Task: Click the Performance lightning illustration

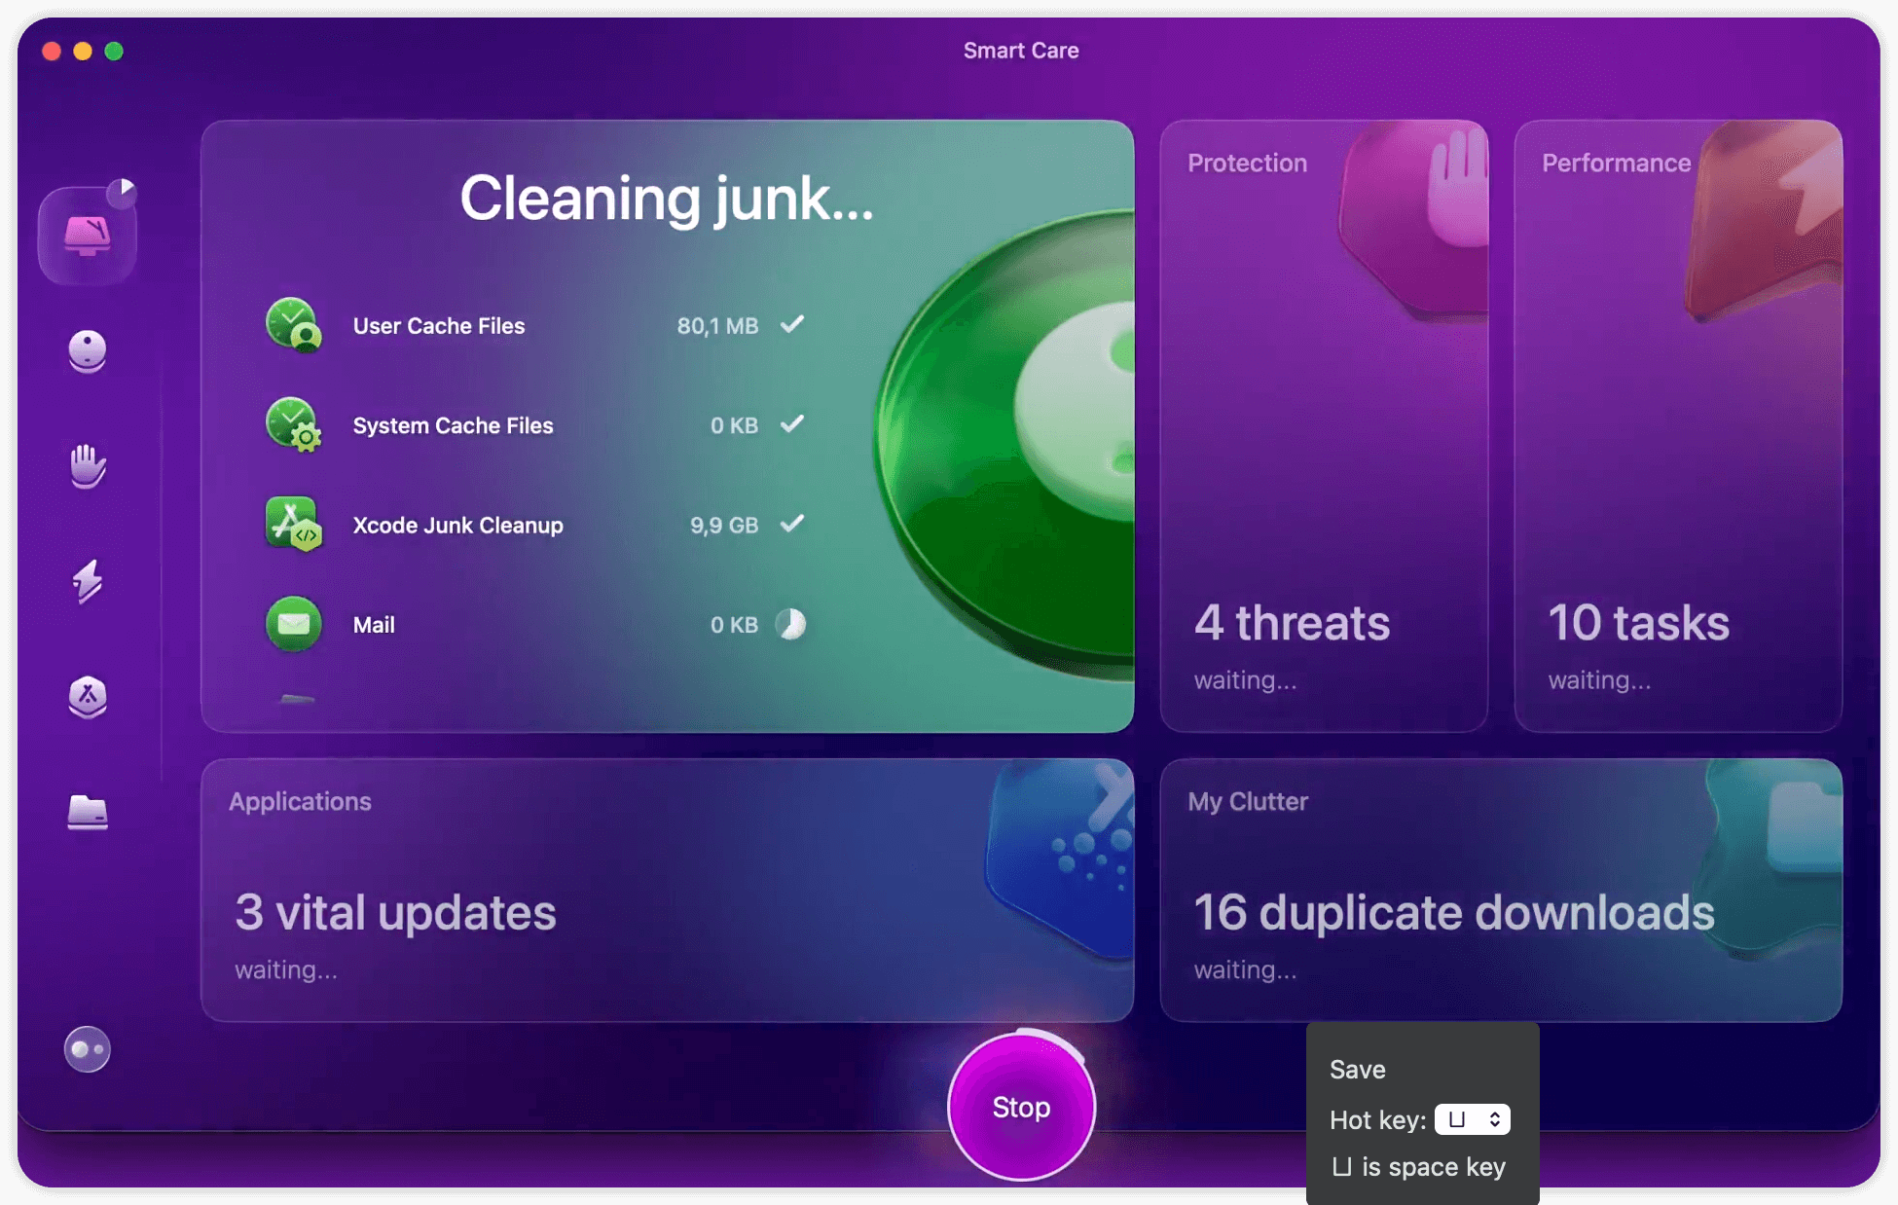Action: [x=1765, y=219]
